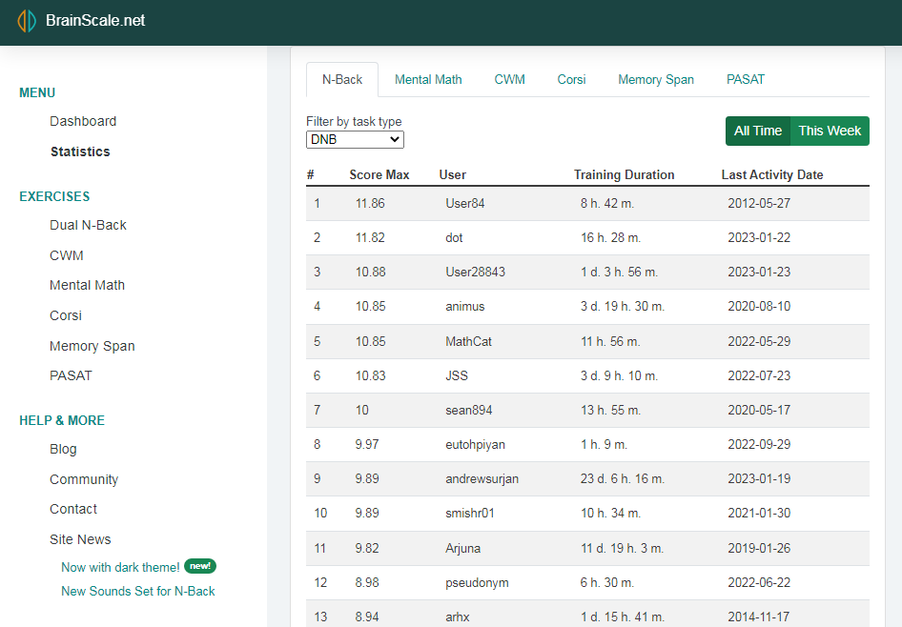
Task: Toggle leaderboard to This Week
Action: click(x=830, y=131)
